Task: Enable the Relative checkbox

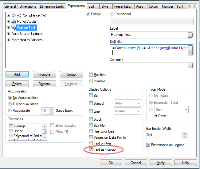Action: pos(91,75)
